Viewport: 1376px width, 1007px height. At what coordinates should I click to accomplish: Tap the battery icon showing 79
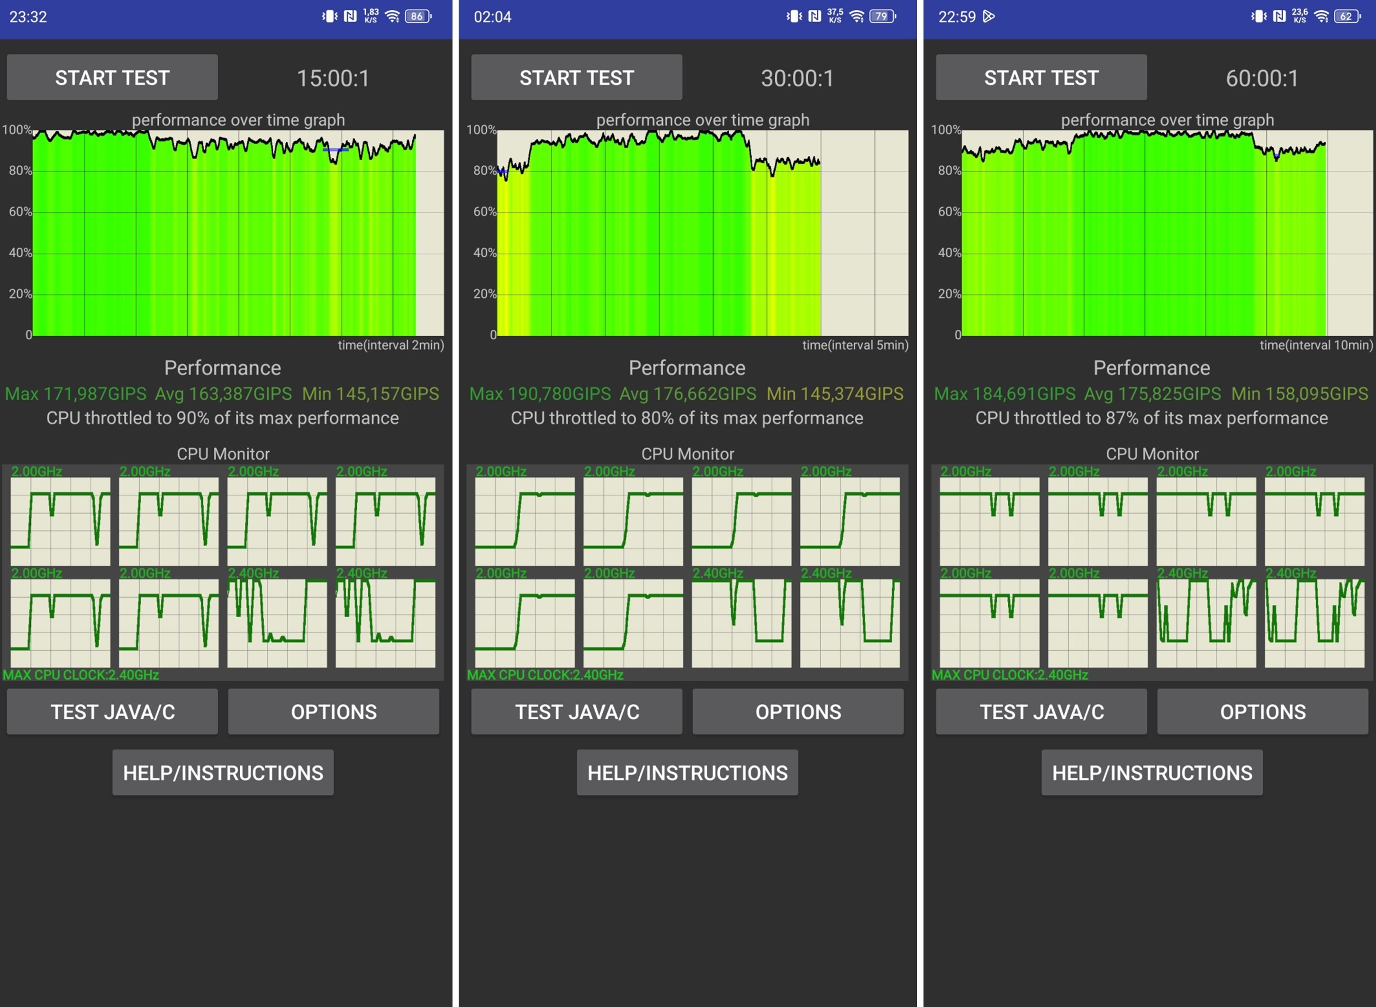tap(882, 17)
